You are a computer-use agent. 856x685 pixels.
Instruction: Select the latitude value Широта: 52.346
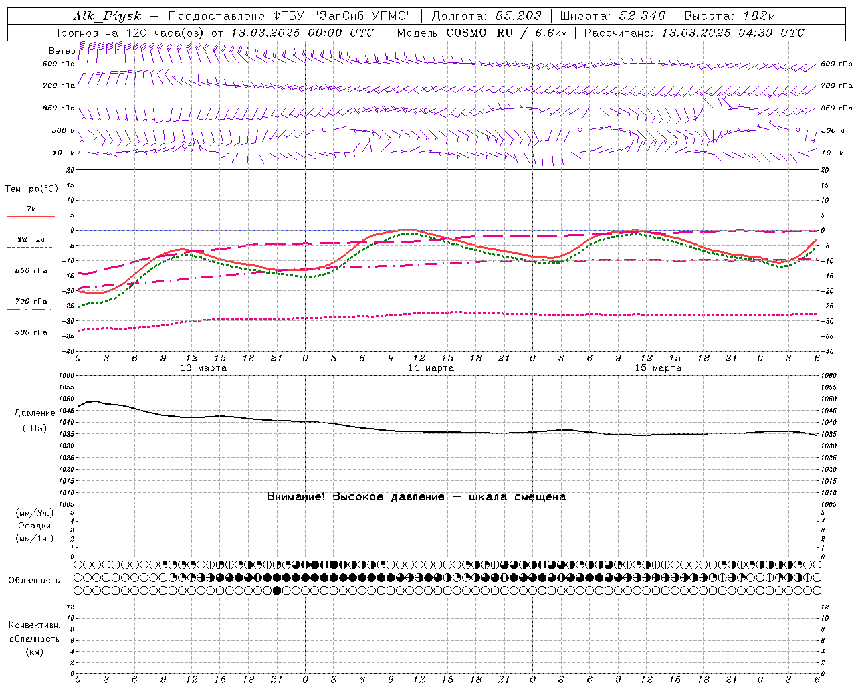click(x=613, y=16)
